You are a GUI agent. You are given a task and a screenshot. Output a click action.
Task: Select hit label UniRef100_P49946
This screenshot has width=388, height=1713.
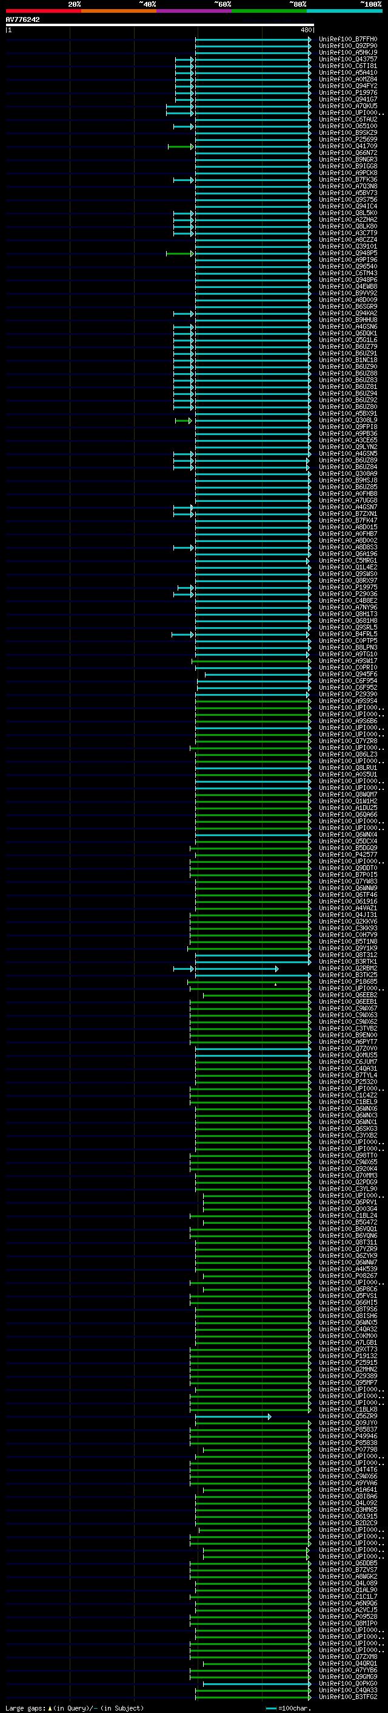348,1436
